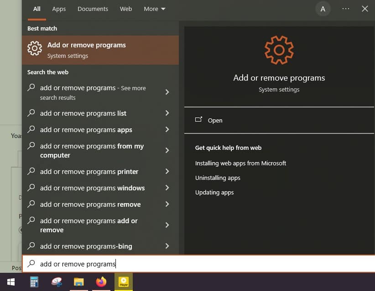Expand the suggestion 'add or remove programs list'

[167, 113]
